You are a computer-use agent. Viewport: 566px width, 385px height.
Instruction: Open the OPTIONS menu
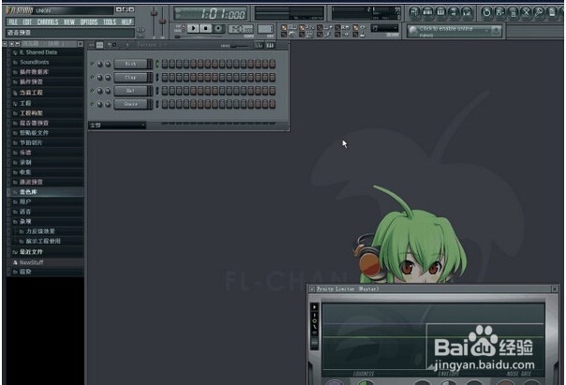tap(89, 22)
